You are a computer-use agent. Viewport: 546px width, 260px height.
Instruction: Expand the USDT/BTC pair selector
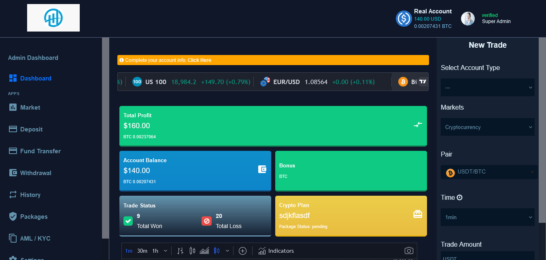pyautogui.click(x=489, y=172)
